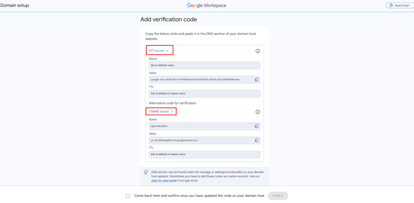
Task: Collapse the CNAME record section
Action: pyautogui.click(x=161, y=112)
